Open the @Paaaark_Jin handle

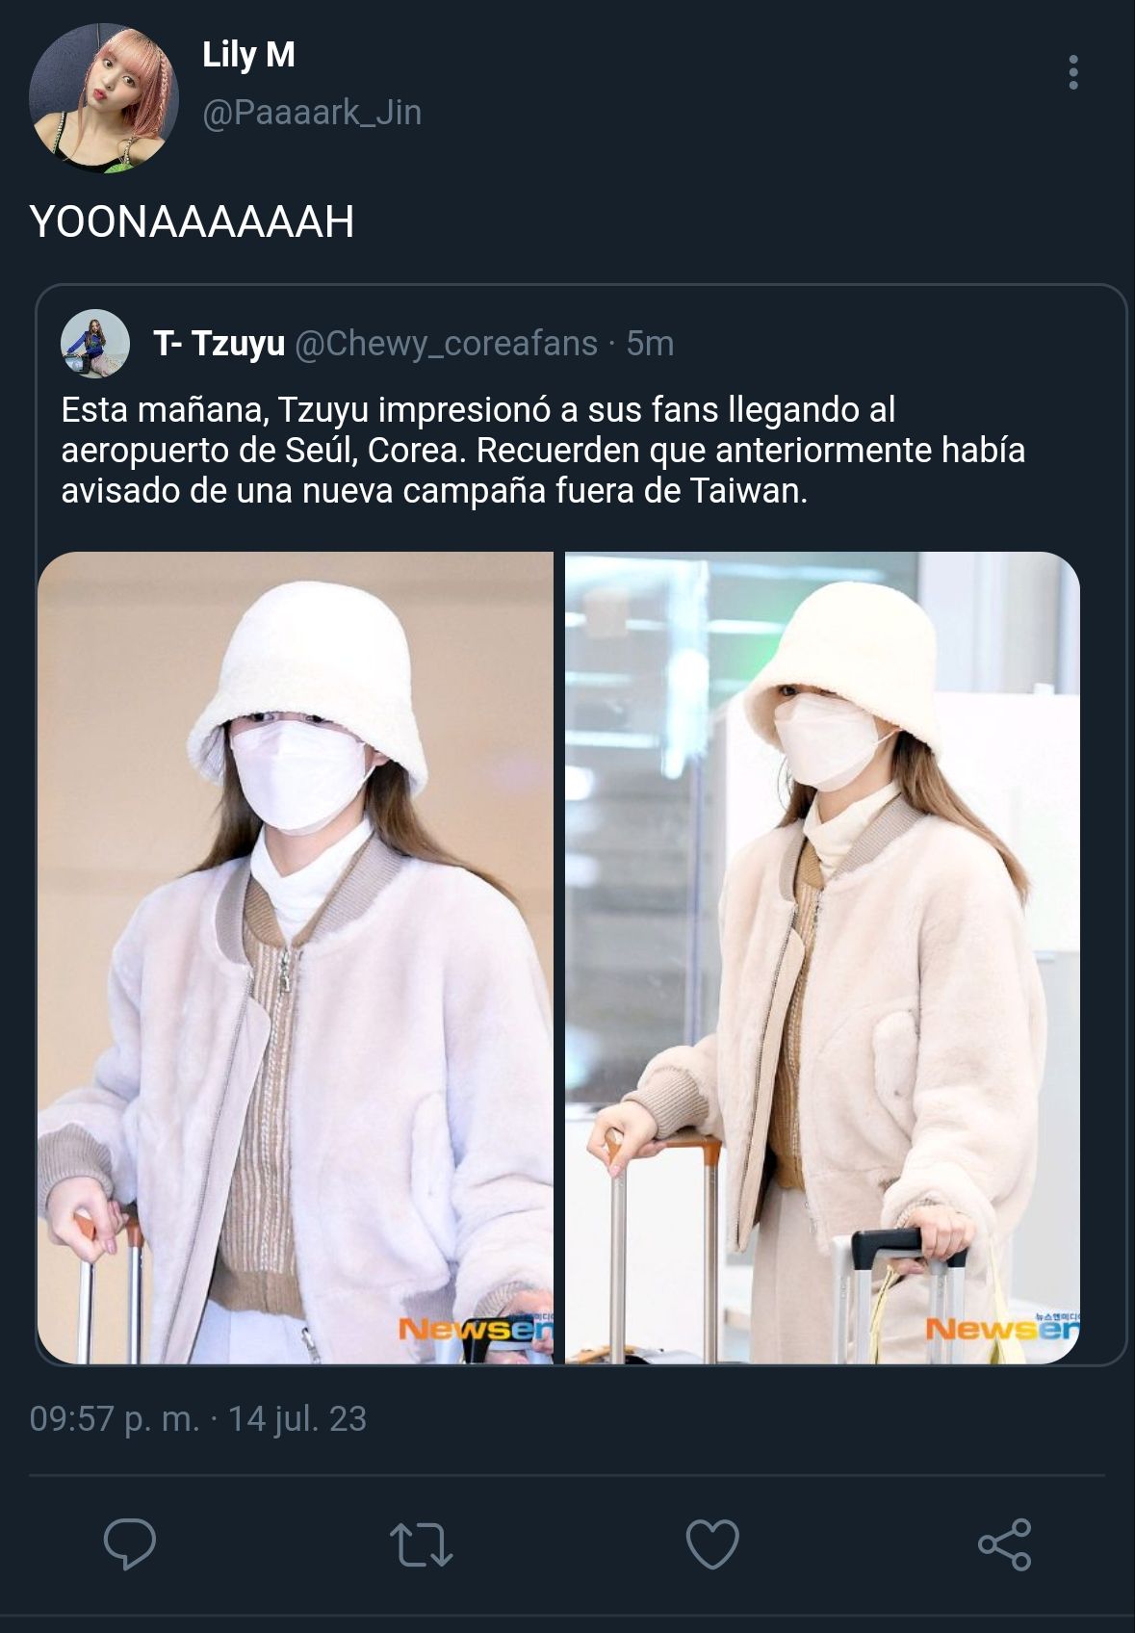click(312, 113)
